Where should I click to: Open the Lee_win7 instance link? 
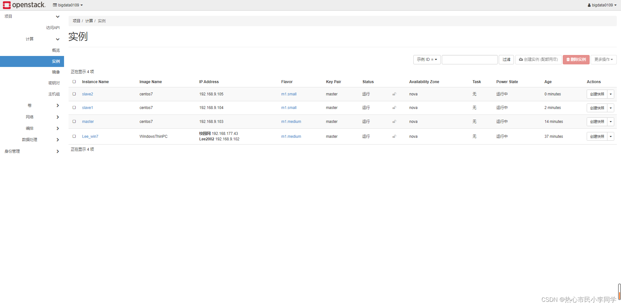[x=90, y=137]
